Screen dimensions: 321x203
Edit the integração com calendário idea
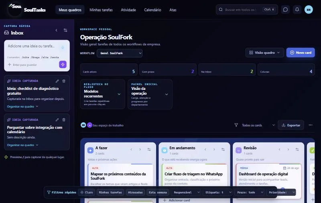(57, 120)
